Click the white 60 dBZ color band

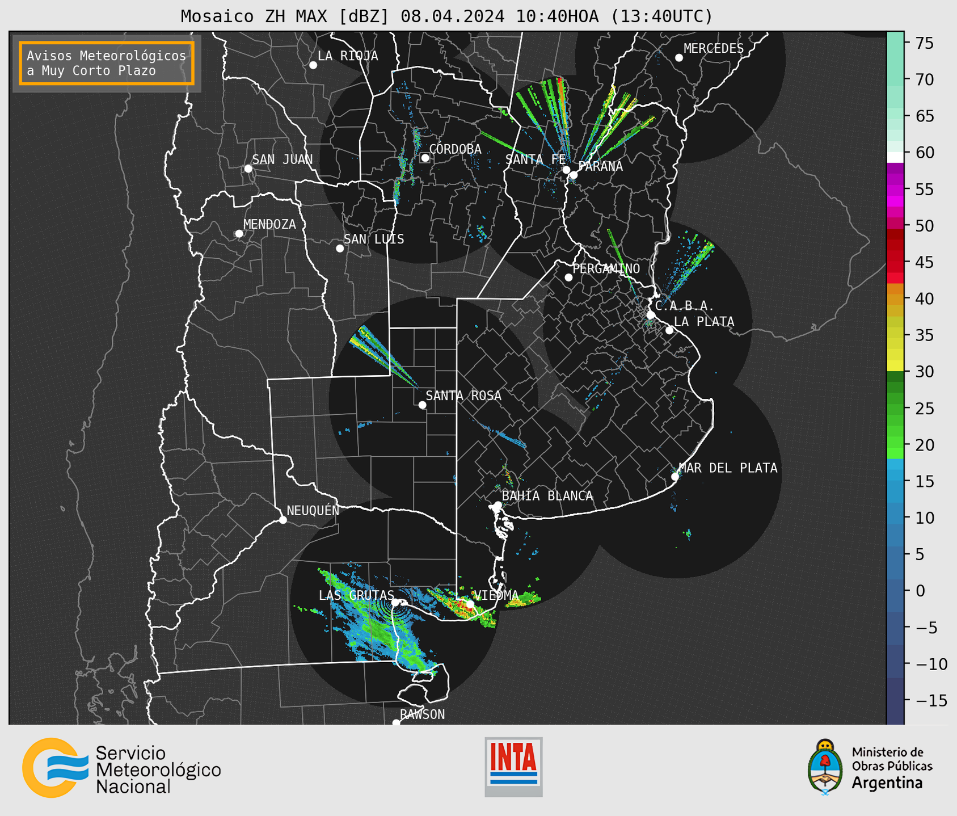coord(895,157)
